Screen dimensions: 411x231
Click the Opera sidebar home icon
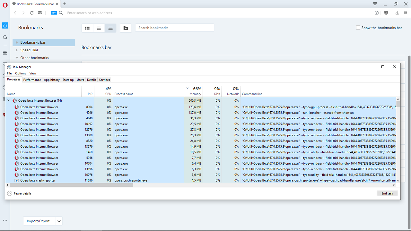(x=5, y=25)
